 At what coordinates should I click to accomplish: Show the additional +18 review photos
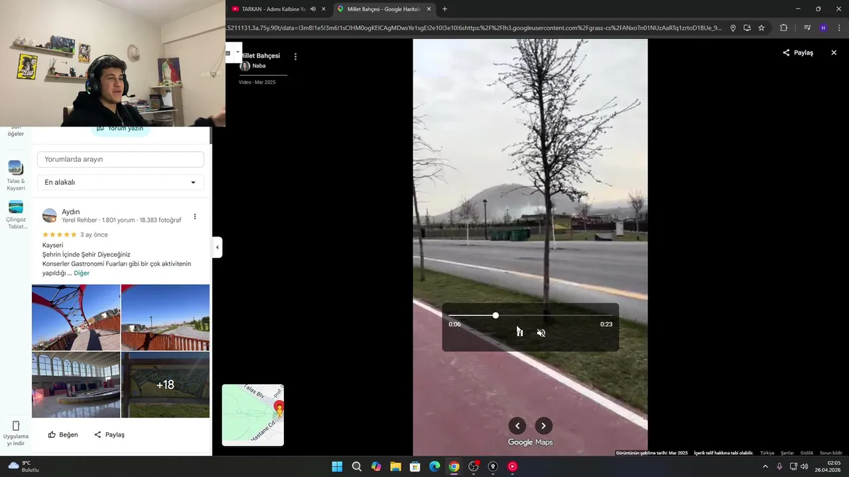(165, 385)
